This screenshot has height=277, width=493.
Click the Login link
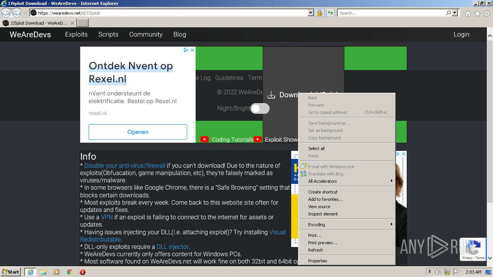point(461,34)
